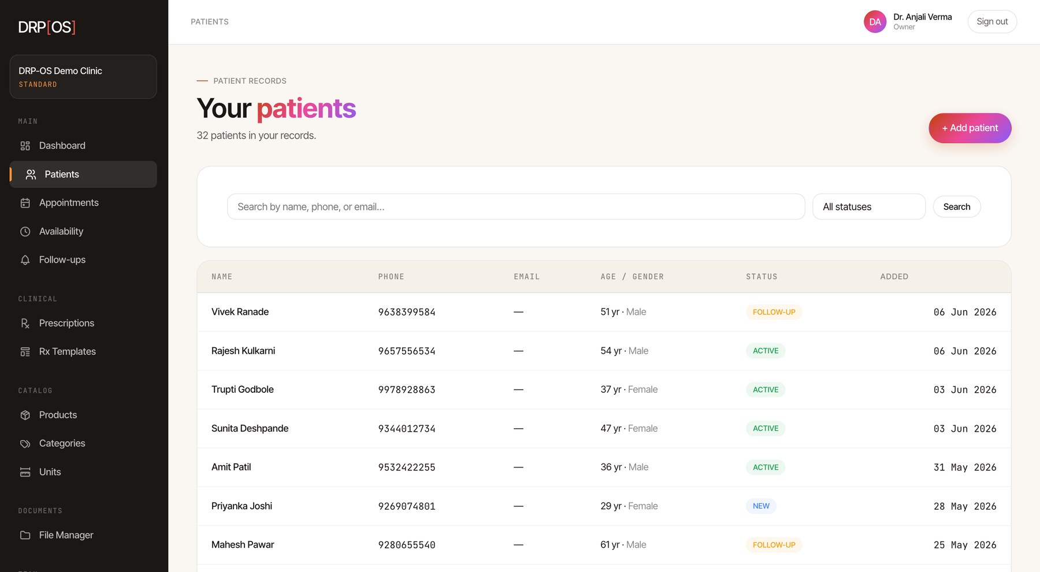Open patient Trupti Godbole

(243, 389)
